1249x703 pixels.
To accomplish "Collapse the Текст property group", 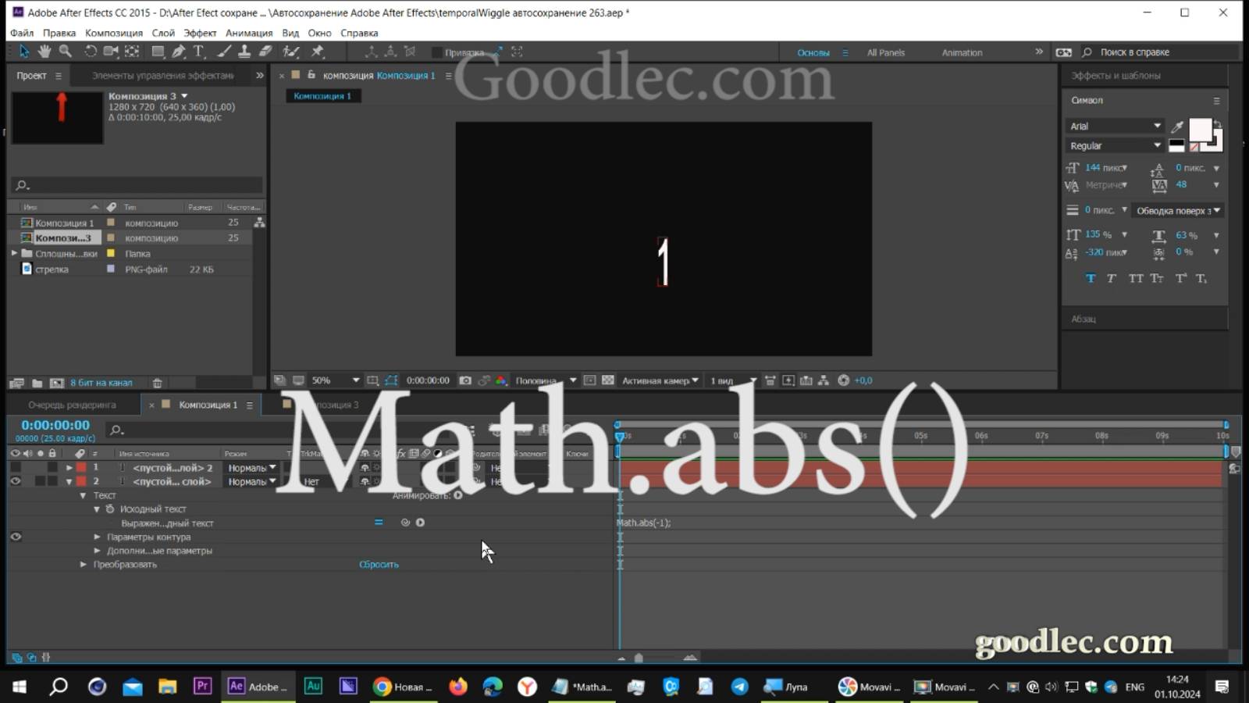I will tap(83, 495).
